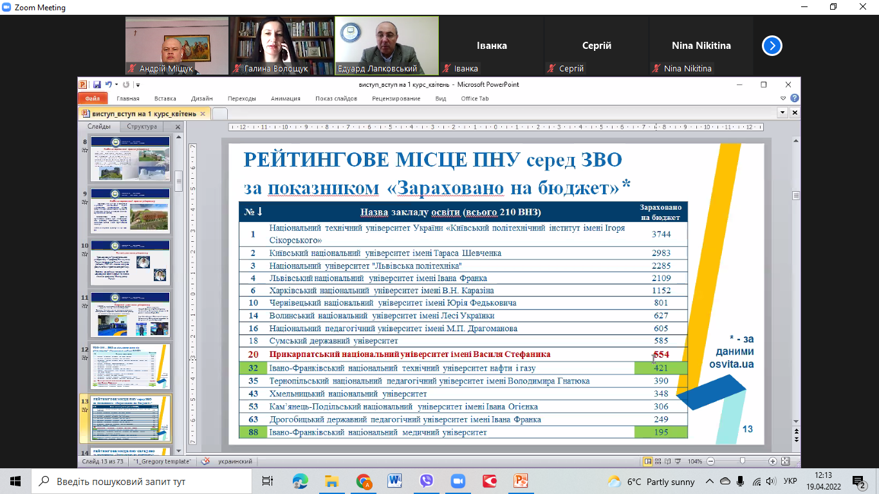The width and height of the screenshot is (879, 494).
Task: Expand Customize Quick Access Toolbar dropdown
Action: click(138, 85)
